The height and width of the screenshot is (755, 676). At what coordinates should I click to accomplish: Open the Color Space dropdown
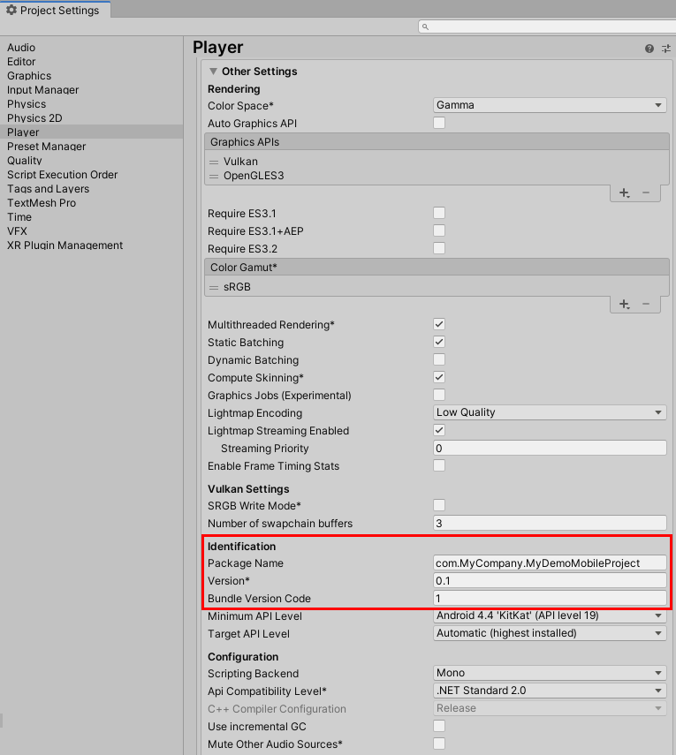pos(550,105)
